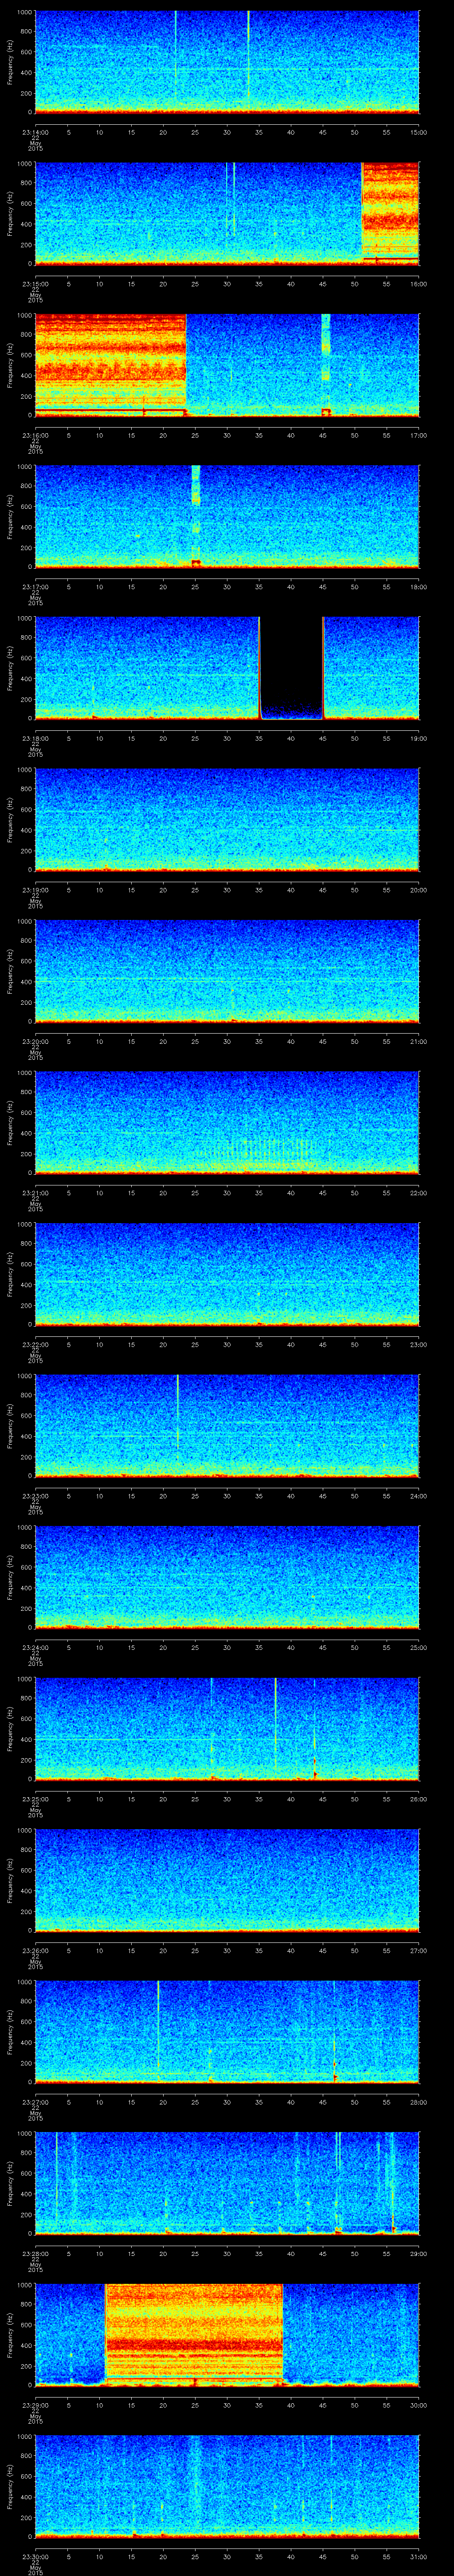Screen dimensions: 454x2576
Task: Click the 23:17:00 start time label
Action: (35, 586)
